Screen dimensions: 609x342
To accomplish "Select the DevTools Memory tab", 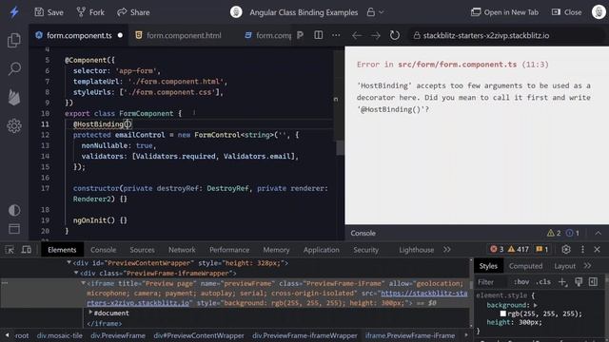I will click(276, 250).
